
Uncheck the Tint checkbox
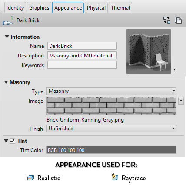point(12,141)
